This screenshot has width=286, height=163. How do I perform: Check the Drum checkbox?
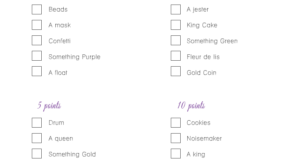click(x=37, y=123)
